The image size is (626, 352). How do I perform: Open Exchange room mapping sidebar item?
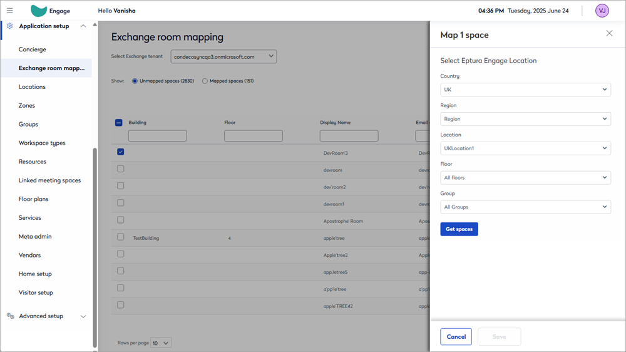[x=46, y=68]
